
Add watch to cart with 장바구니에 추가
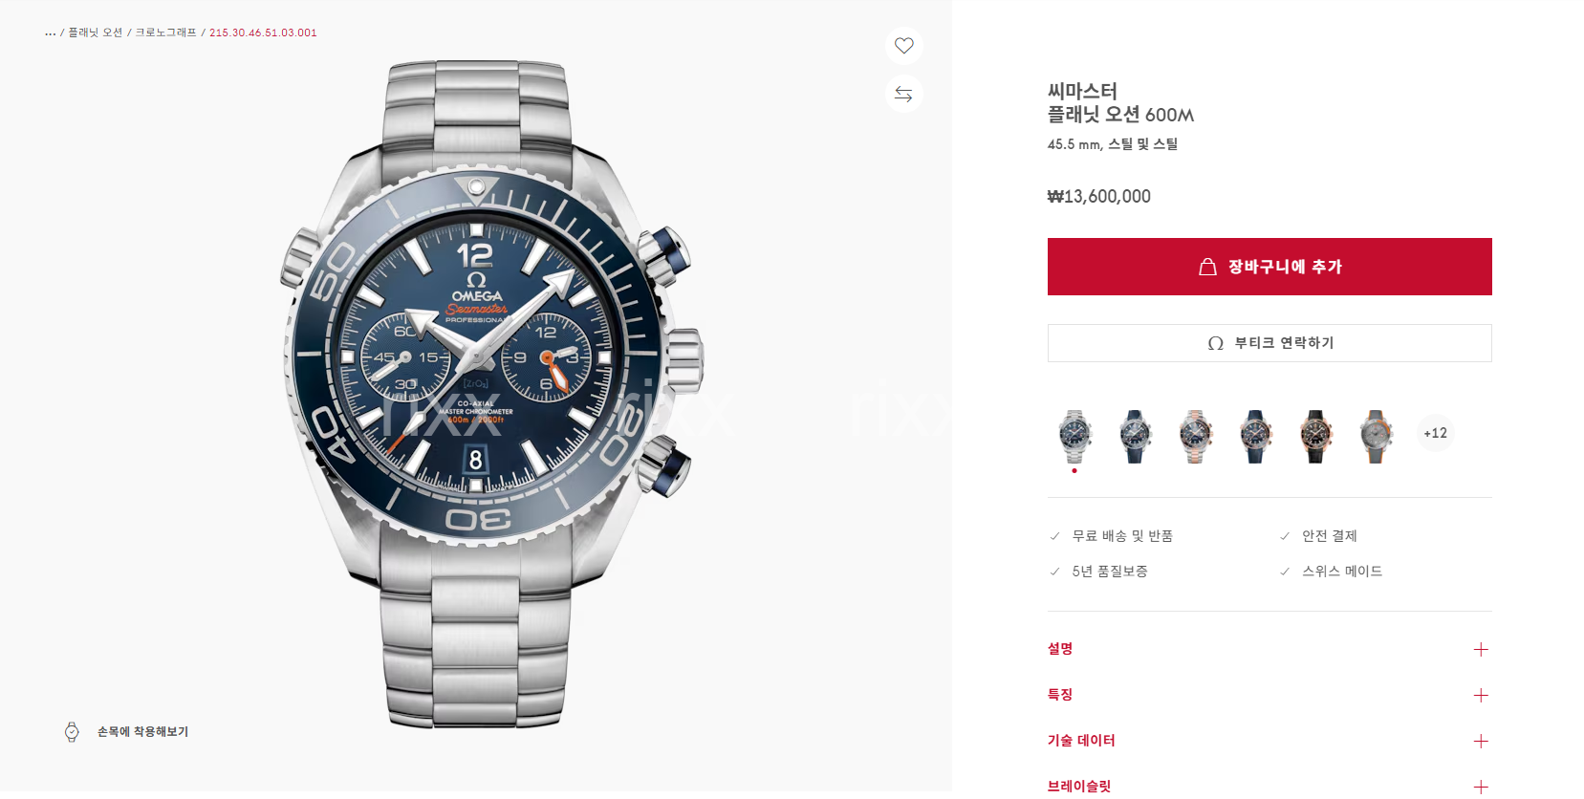(1269, 267)
